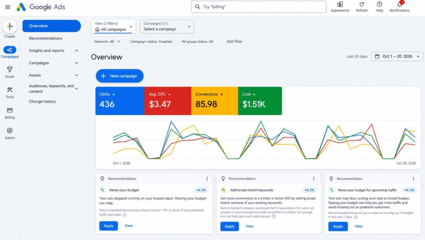This screenshot has height=240, width=425.
Task: Show info for broad match keywords reason
Action: pyautogui.click(x=274, y=217)
